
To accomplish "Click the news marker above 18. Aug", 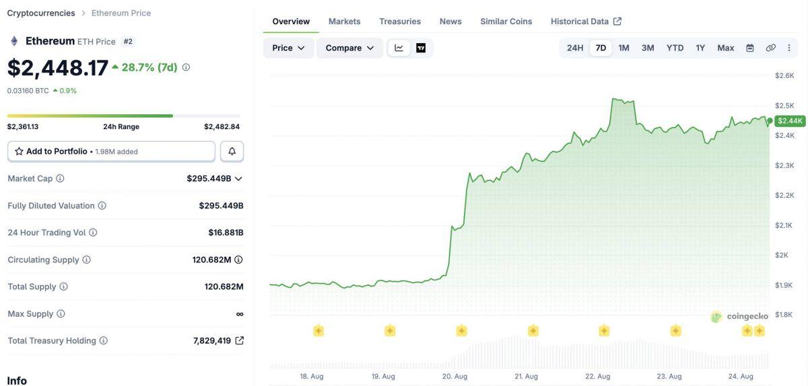I will click(x=318, y=330).
